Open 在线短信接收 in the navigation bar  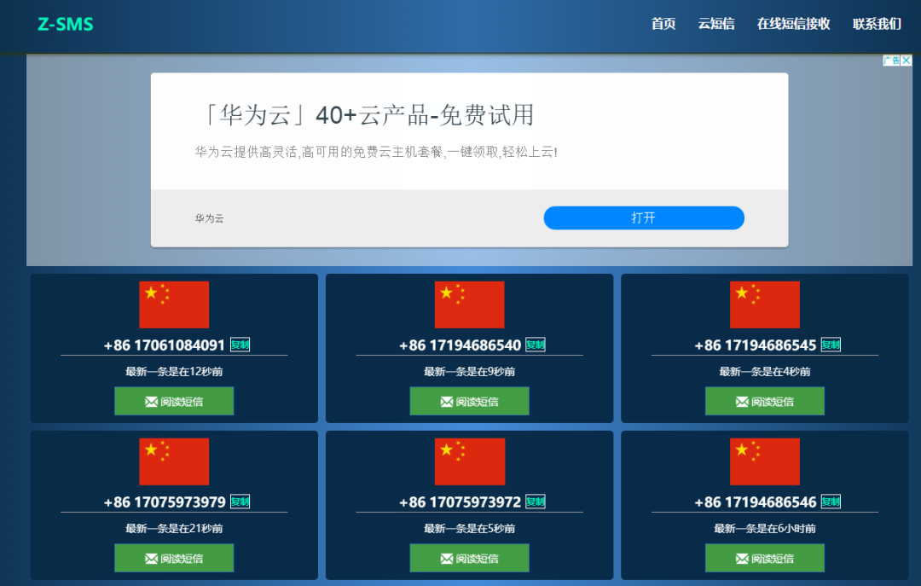[x=794, y=24]
